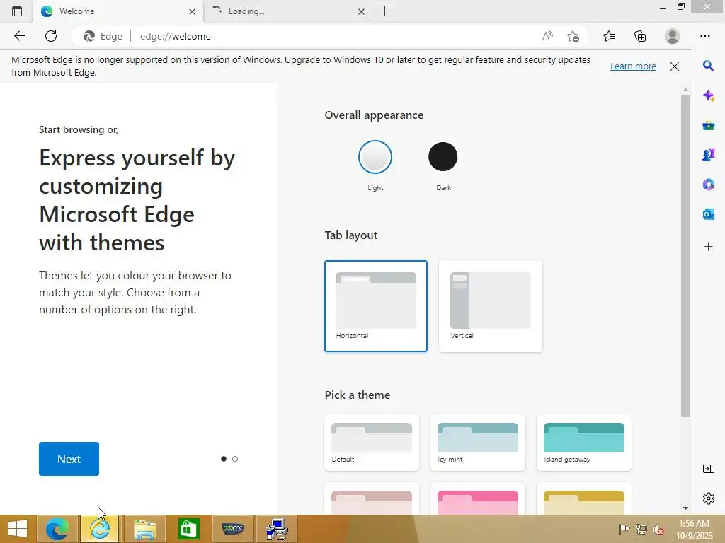Open the Windows Store taskbar icon
The width and height of the screenshot is (725, 543).
point(188,529)
